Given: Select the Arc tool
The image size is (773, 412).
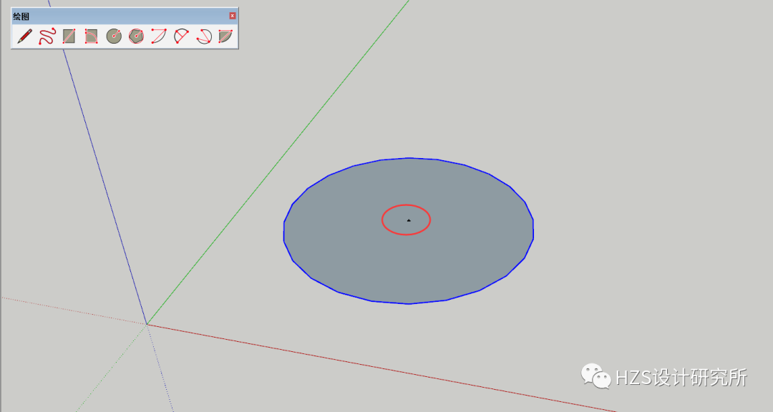Looking at the screenshot, I should [157, 36].
